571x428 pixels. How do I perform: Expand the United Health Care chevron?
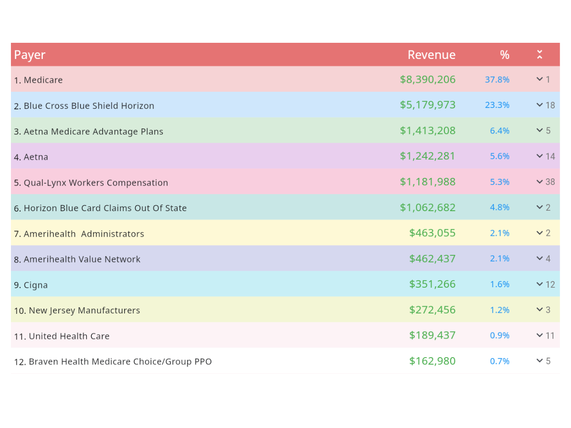click(540, 335)
